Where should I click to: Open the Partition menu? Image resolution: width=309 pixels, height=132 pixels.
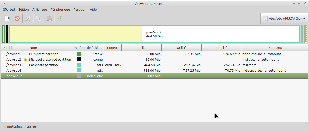coord(80,9)
